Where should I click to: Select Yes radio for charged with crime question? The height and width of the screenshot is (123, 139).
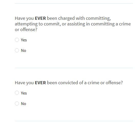(x=17, y=40)
